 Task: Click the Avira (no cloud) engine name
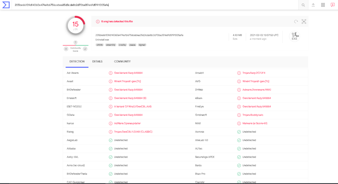[x=75, y=166]
